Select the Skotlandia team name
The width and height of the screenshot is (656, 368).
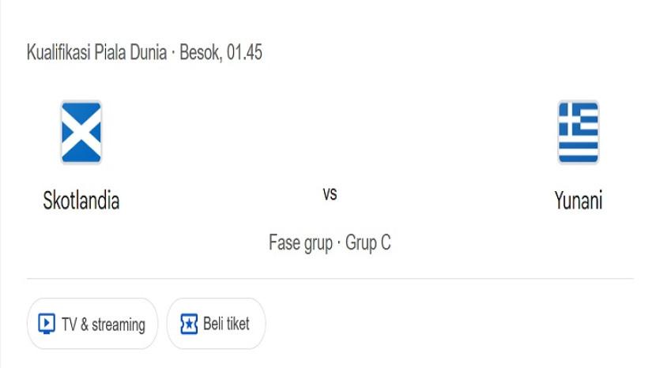click(x=81, y=201)
